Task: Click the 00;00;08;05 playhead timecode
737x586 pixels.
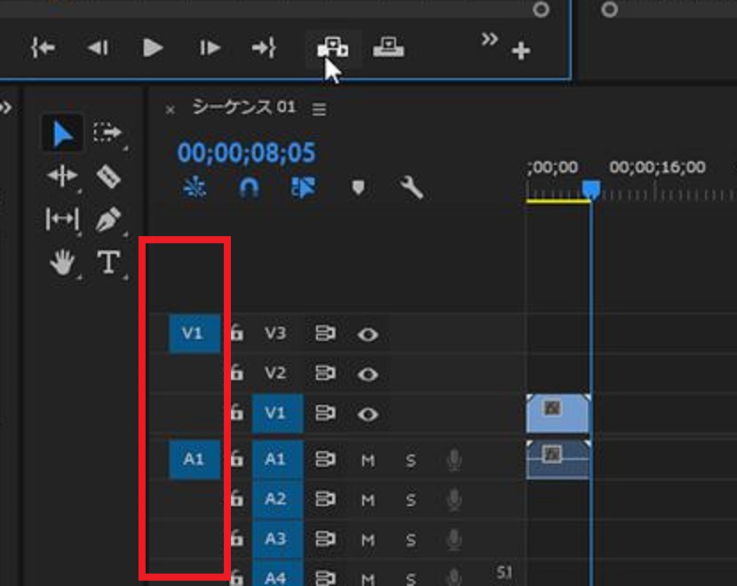Action: click(x=246, y=153)
